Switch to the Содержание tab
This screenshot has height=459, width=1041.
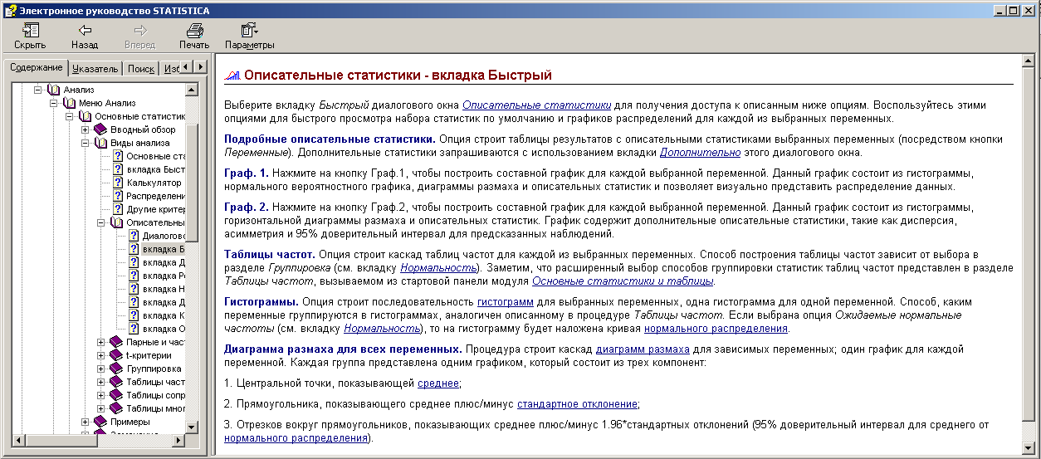click(37, 67)
